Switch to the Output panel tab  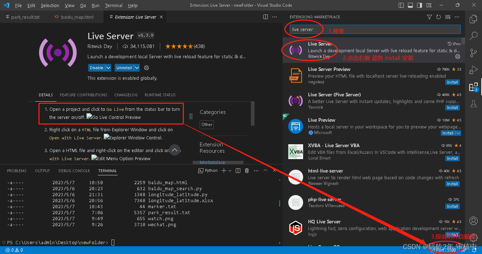coord(42,171)
